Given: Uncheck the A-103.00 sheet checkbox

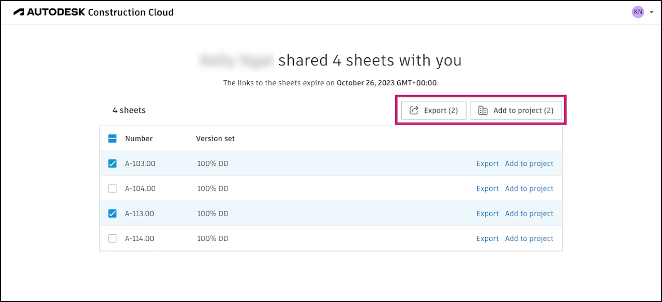Looking at the screenshot, I should point(112,163).
